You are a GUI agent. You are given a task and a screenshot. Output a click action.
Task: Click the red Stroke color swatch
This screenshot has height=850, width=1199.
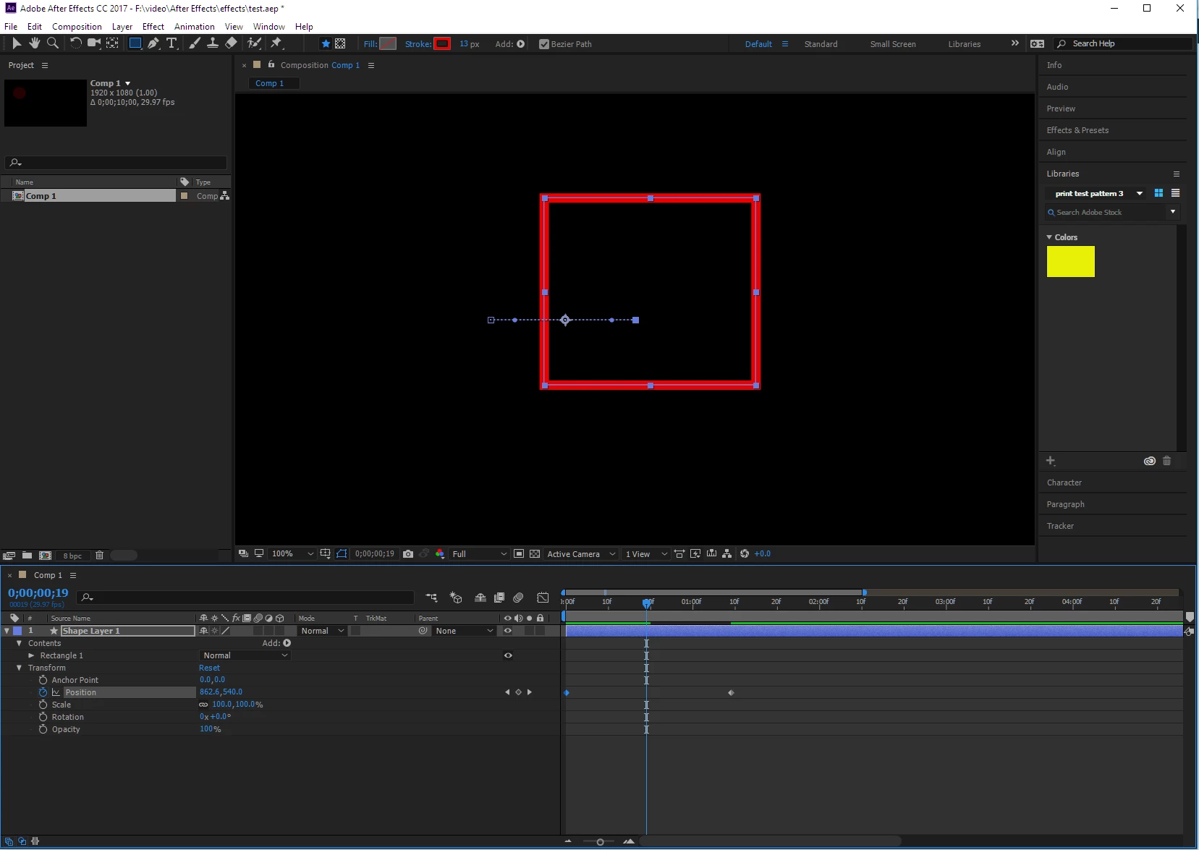click(442, 43)
